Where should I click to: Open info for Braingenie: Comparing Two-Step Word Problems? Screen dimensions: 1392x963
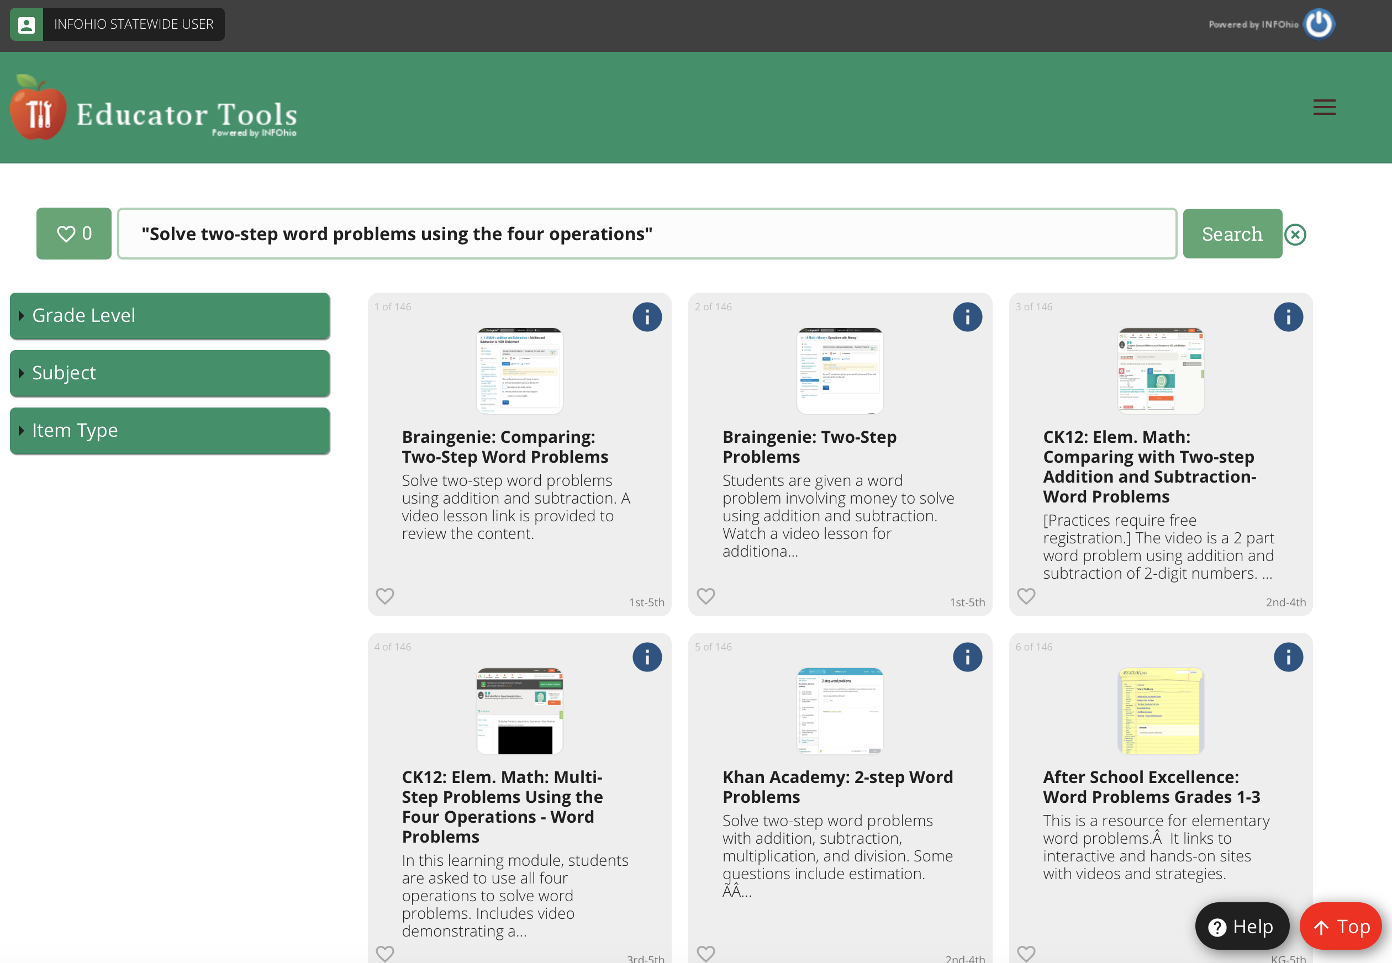tap(646, 317)
